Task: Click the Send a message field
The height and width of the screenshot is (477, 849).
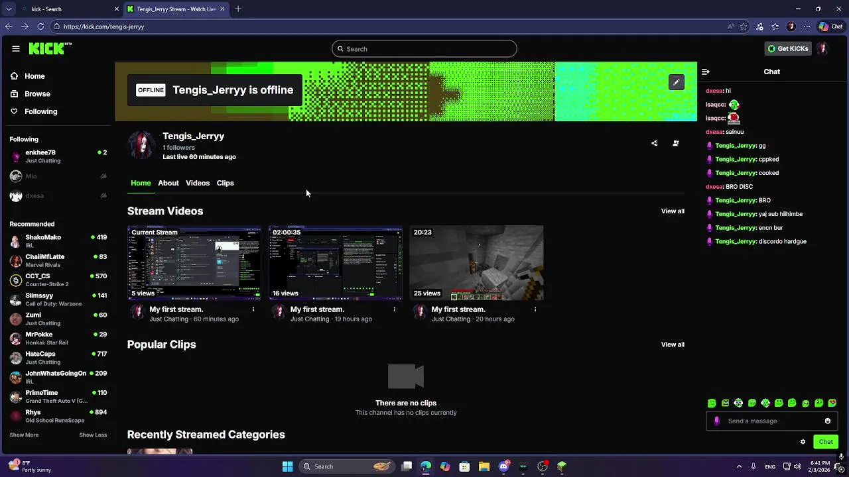Action: (771, 421)
